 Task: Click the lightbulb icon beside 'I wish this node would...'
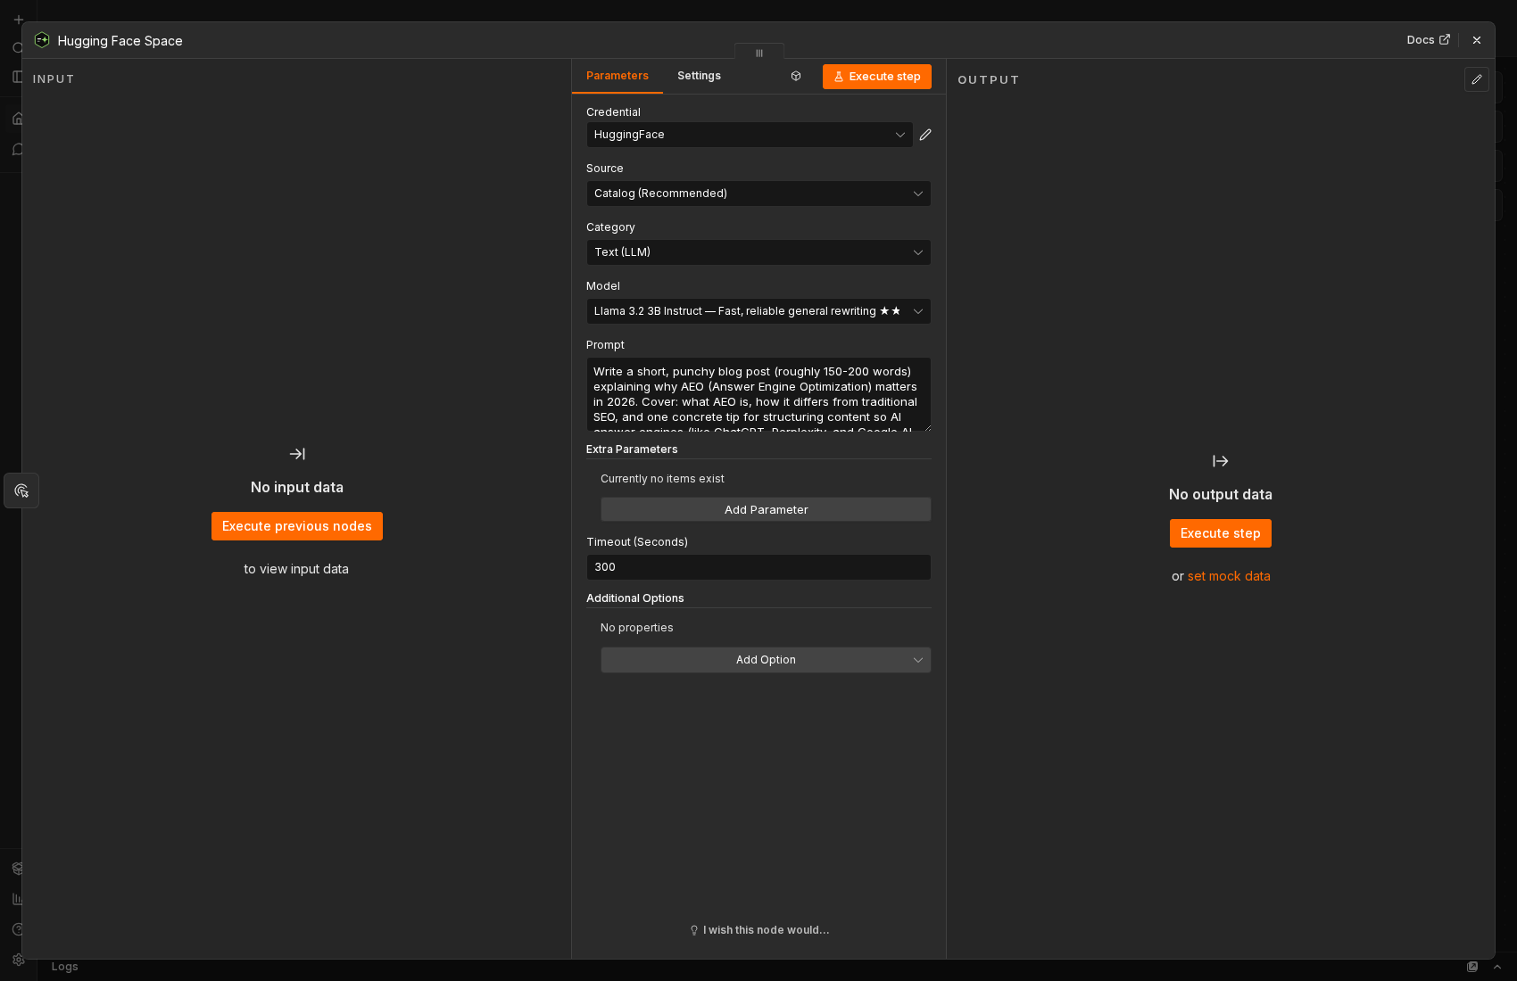tap(694, 930)
